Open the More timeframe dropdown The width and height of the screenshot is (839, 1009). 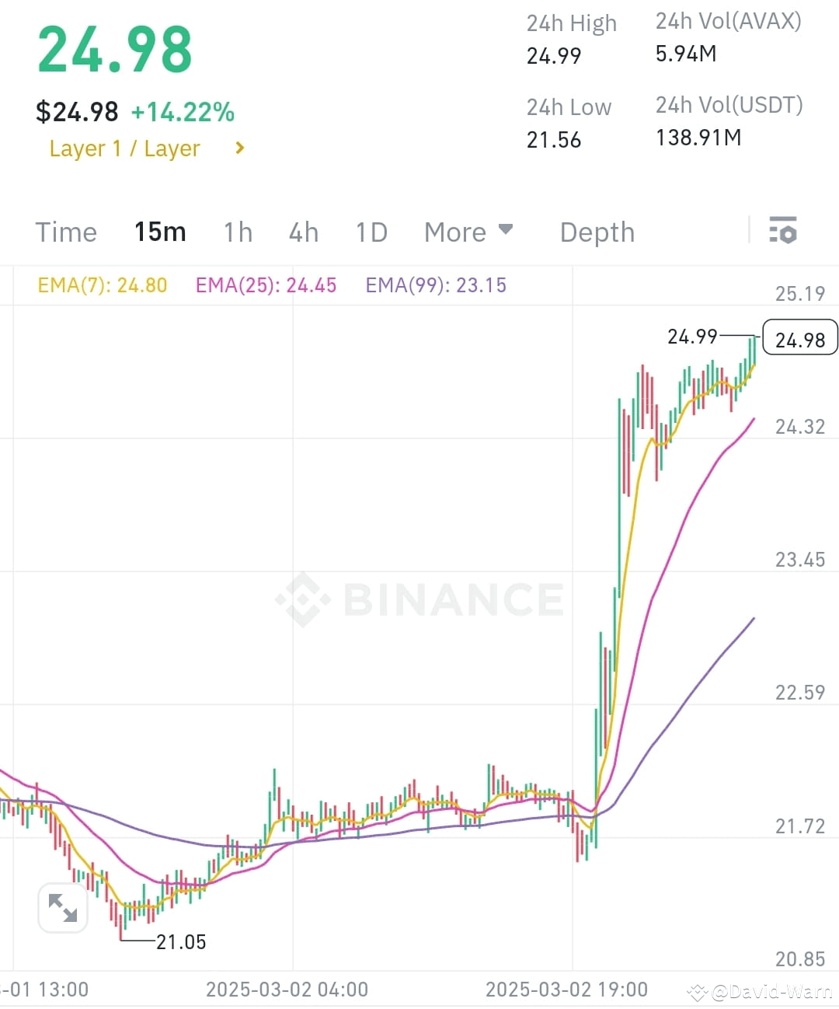tap(468, 232)
